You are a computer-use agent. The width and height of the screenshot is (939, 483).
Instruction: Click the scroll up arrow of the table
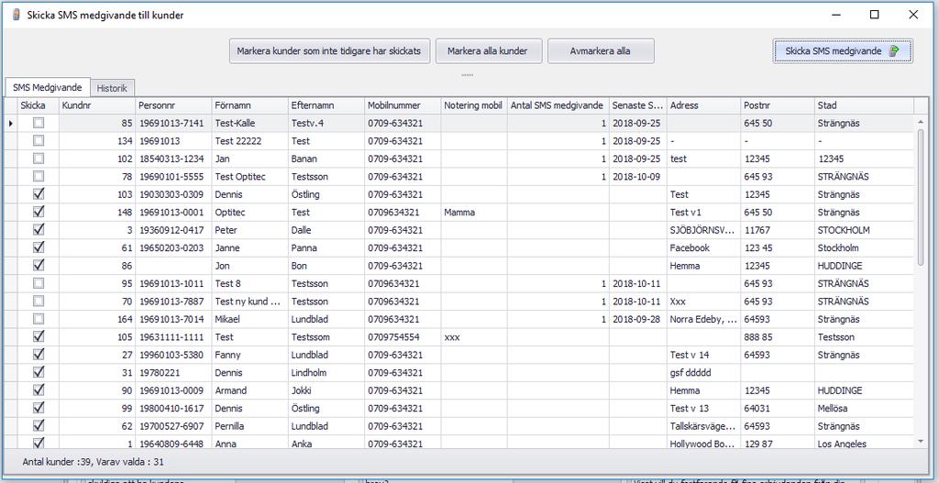click(921, 122)
